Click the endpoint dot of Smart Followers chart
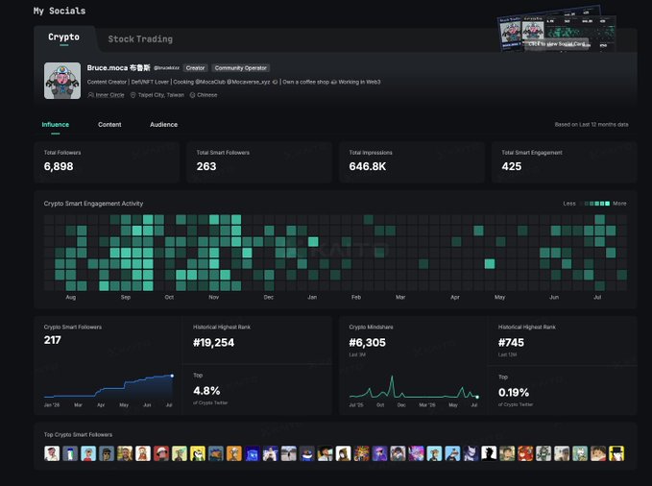The height and width of the screenshot is (486, 652). click(x=172, y=376)
